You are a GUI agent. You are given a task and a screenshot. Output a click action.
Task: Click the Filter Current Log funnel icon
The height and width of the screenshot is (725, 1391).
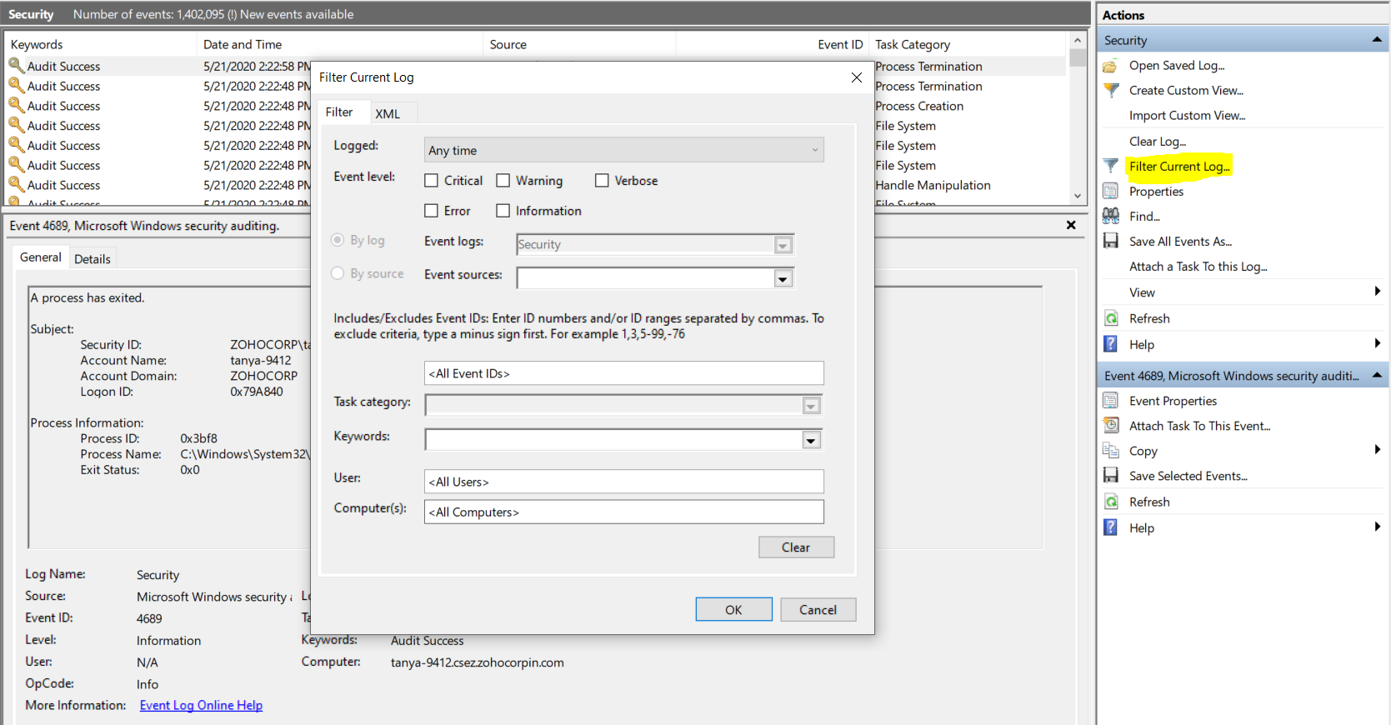click(x=1110, y=166)
